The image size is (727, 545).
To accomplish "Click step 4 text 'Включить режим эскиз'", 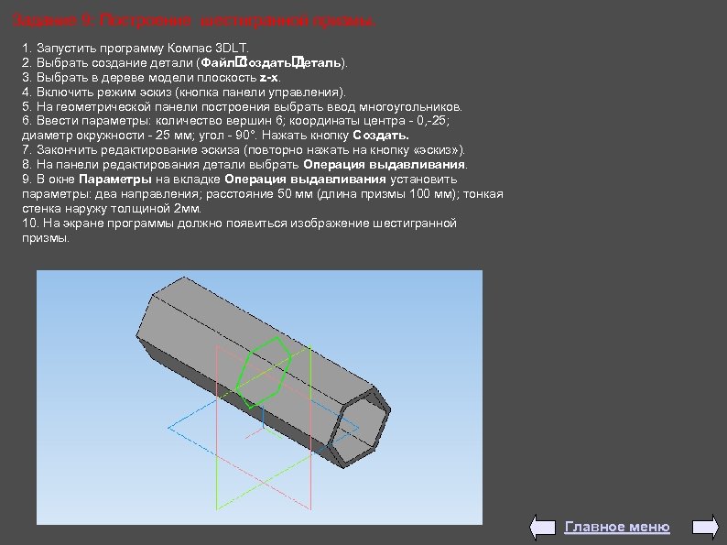I will click(103, 92).
